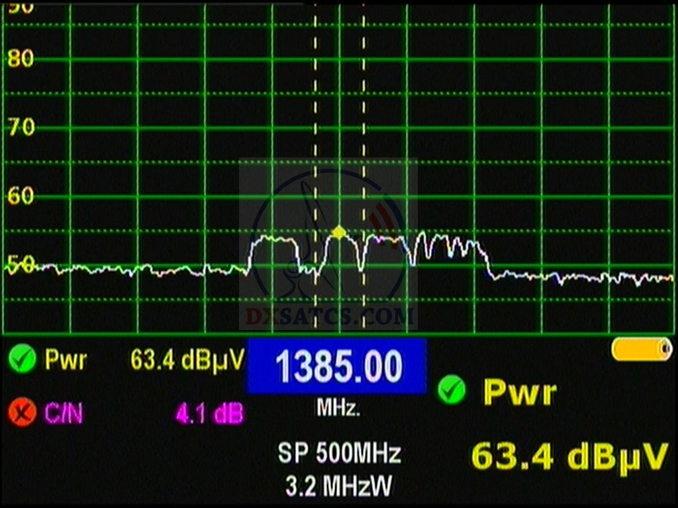Viewport: 678px width, 508px height.
Task: Click the red X icon beside C/N
Action: (23, 413)
